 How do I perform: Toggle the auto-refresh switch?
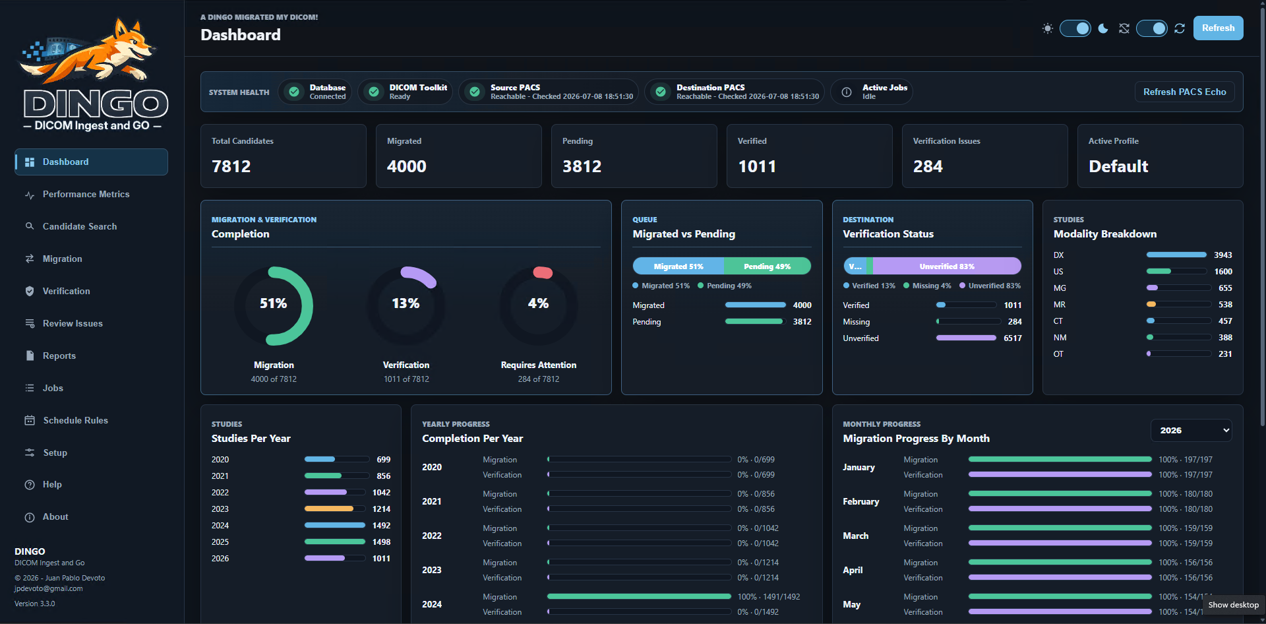coord(1152,28)
